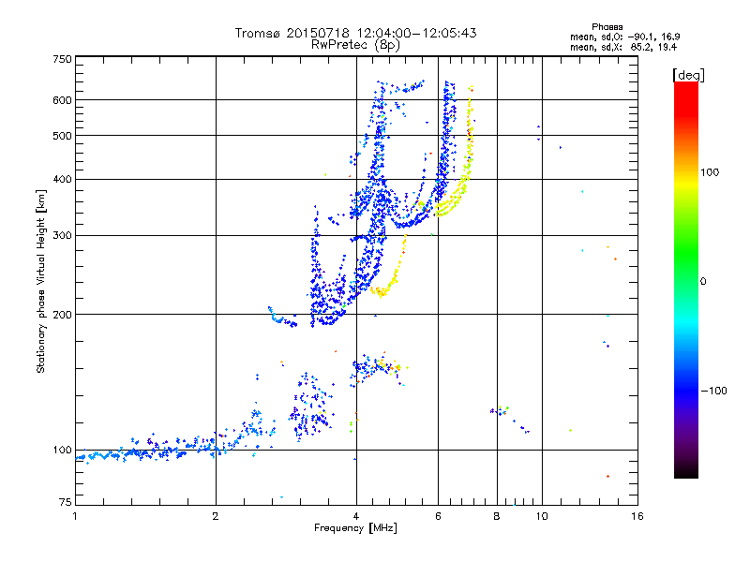Click the x-axis '6' tick label
This screenshot has height=562, width=750.
[438, 516]
